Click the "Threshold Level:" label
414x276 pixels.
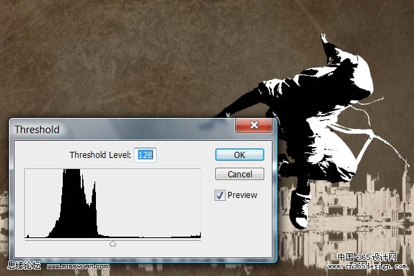point(100,155)
